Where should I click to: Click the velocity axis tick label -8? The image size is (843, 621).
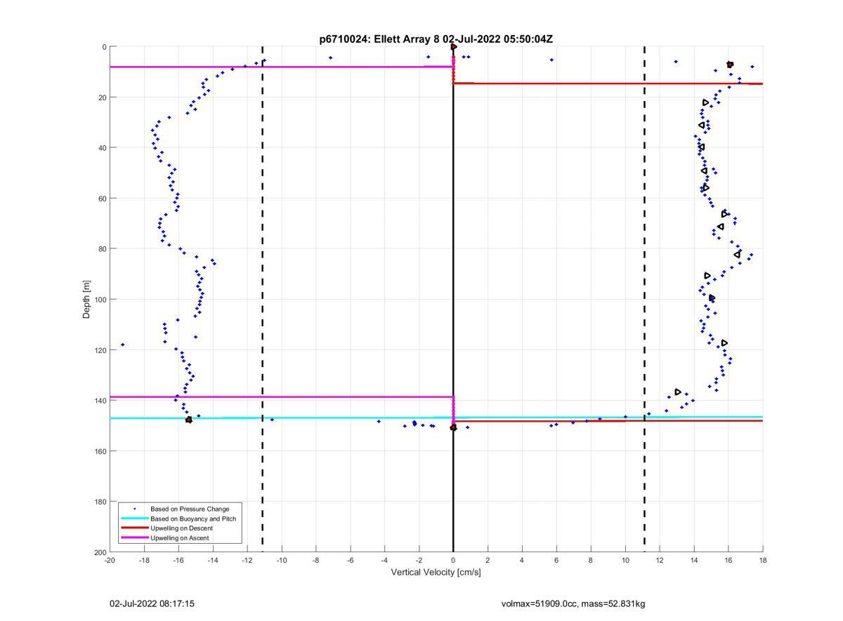tap(316, 560)
